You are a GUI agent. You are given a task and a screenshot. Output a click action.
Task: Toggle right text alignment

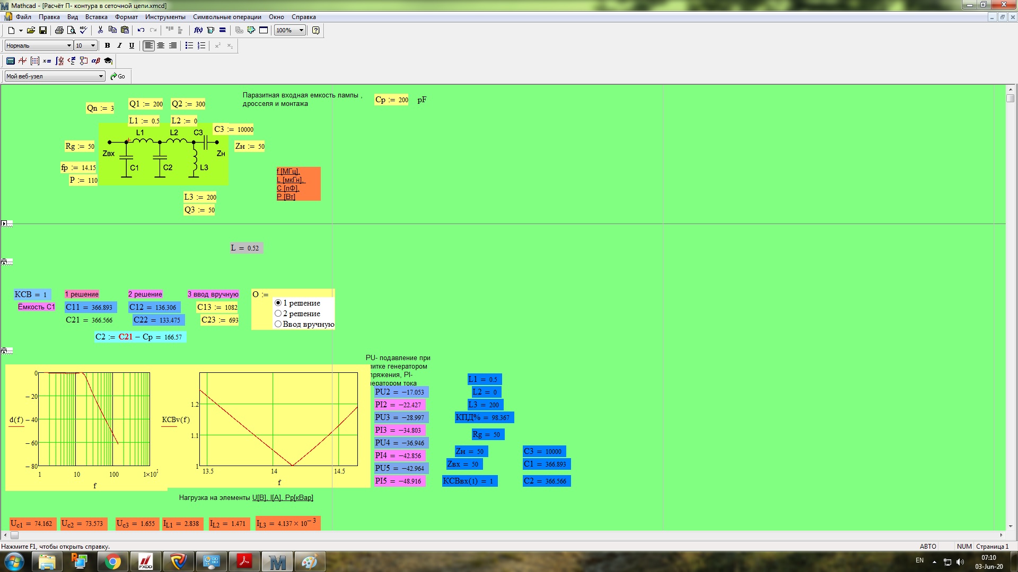pyautogui.click(x=173, y=46)
